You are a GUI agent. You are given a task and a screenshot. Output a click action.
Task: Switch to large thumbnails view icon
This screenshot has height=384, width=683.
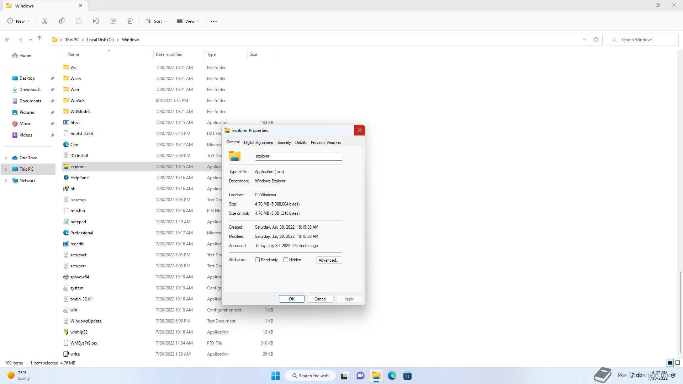point(678,363)
